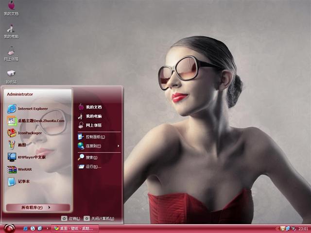Launch IconPackager from start menu
The image size is (311, 233).
click(x=25, y=133)
